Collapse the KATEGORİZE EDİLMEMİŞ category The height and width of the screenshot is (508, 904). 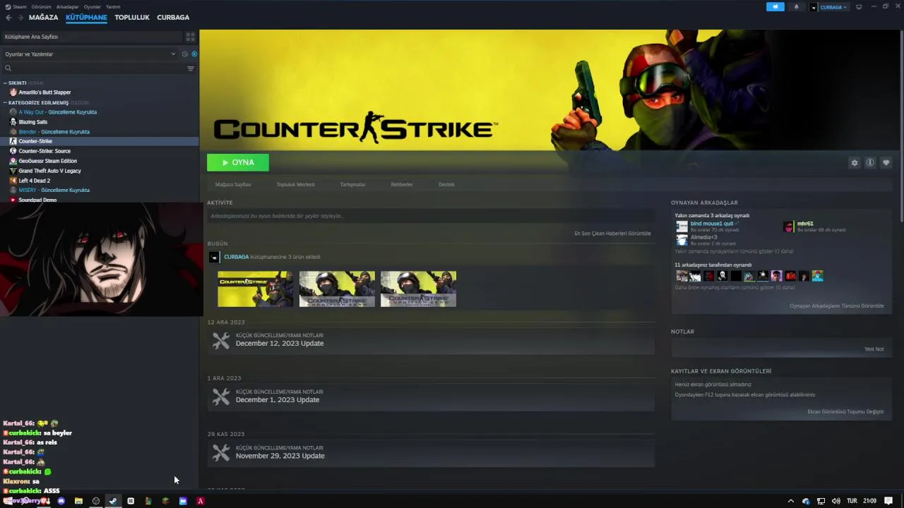tap(5, 102)
